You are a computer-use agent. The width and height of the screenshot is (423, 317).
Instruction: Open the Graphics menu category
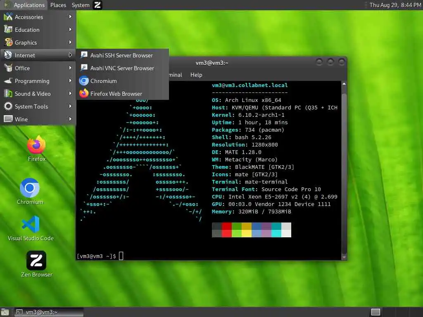pyautogui.click(x=38, y=43)
